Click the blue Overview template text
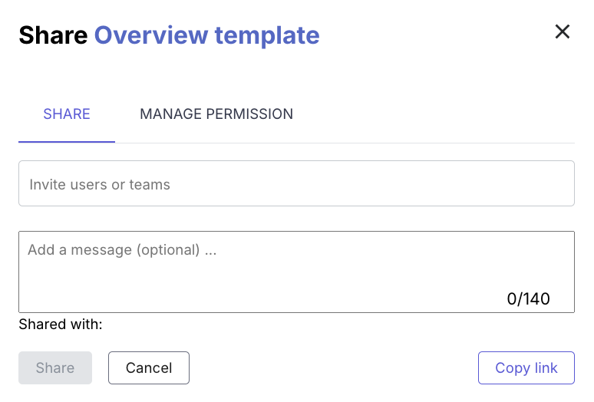Screen dimensions: 594x402 (x=207, y=35)
